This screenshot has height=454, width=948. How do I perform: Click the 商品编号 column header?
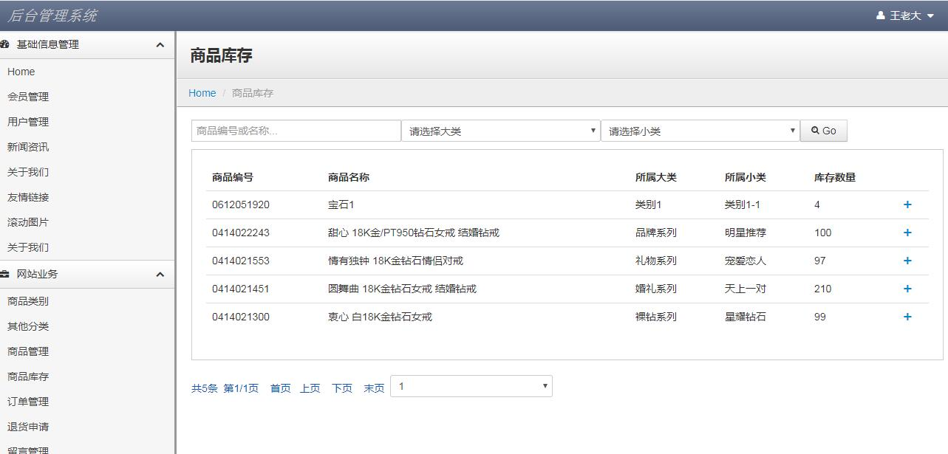[233, 177]
